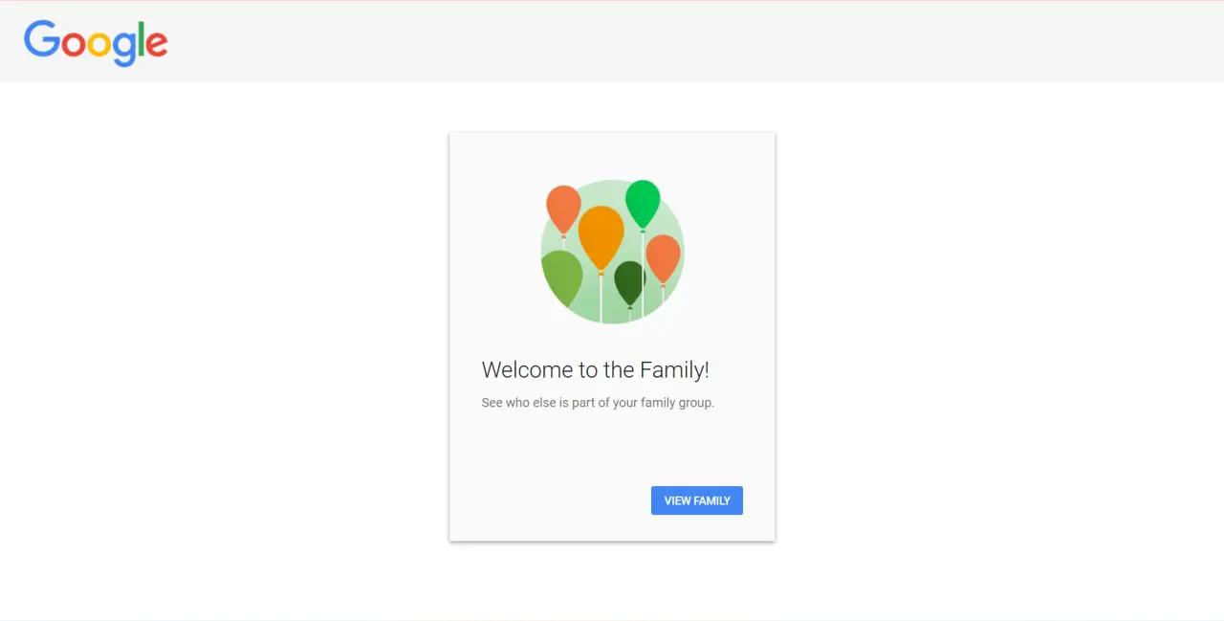The height and width of the screenshot is (621, 1224).
Task: Click the yellow second 'o' in Google logo
Action: tap(98, 45)
